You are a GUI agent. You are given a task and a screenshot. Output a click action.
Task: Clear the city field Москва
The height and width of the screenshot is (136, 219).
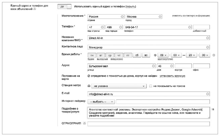click(x=160, y=16)
